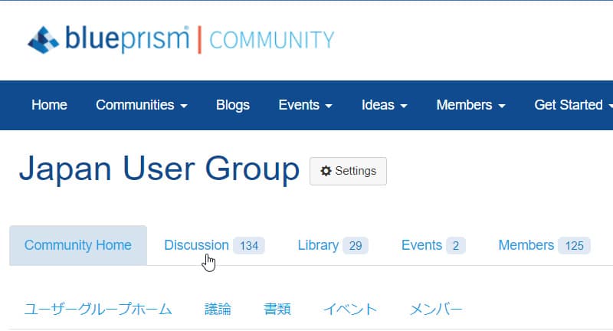Expand the Ideas dropdown menu

385,105
